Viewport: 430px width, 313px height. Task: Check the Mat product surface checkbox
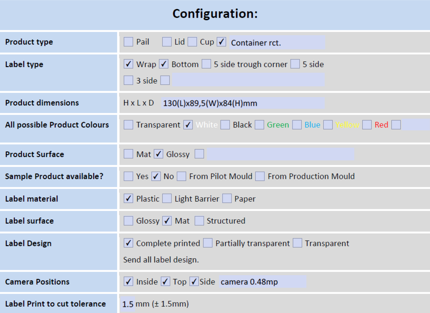128,154
